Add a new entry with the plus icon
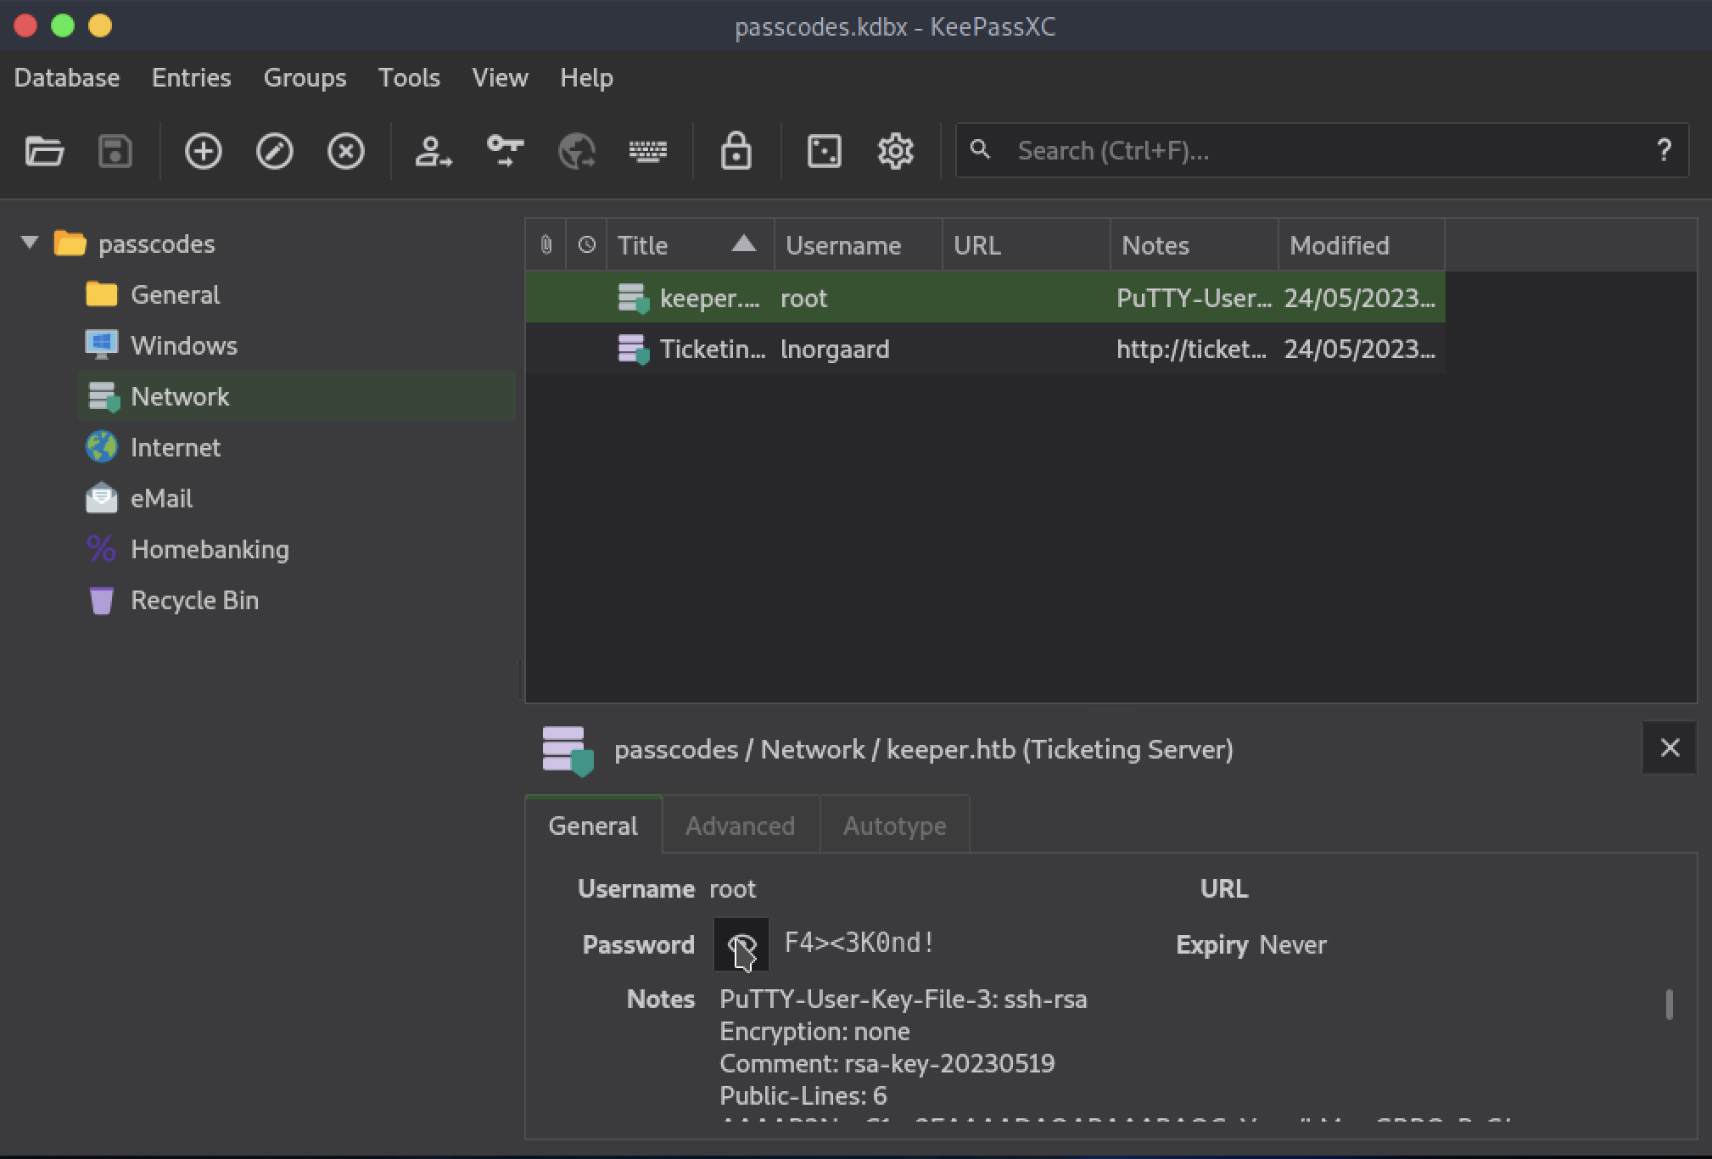Image resolution: width=1712 pixels, height=1159 pixels. coord(204,152)
